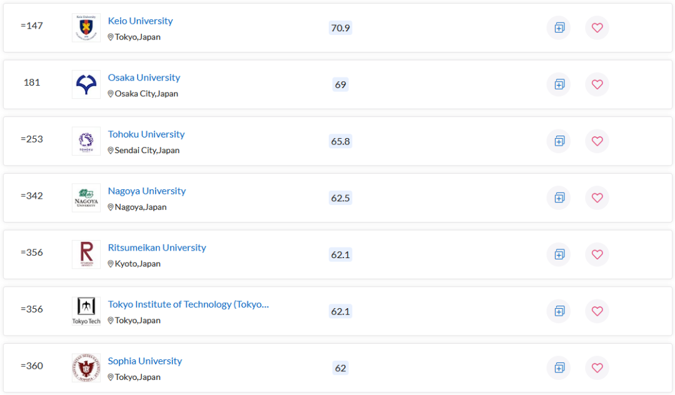Click Nagoya University's 62.5 score badge
Viewport: 675px width, 395px height.
(341, 198)
